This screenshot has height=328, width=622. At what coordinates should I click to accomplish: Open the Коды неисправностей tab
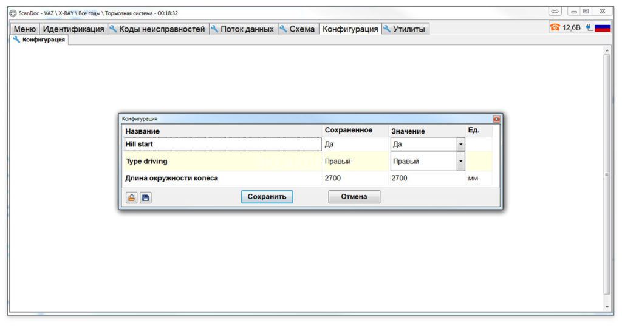pos(158,29)
